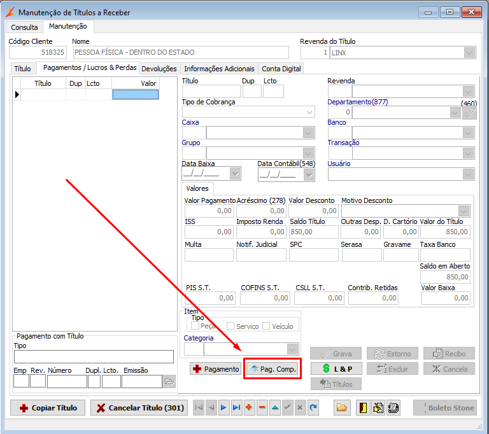Viewport: 489px width, 434px height.
Task: Click the Estorno reversal button
Action: pyautogui.click(x=392, y=354)
